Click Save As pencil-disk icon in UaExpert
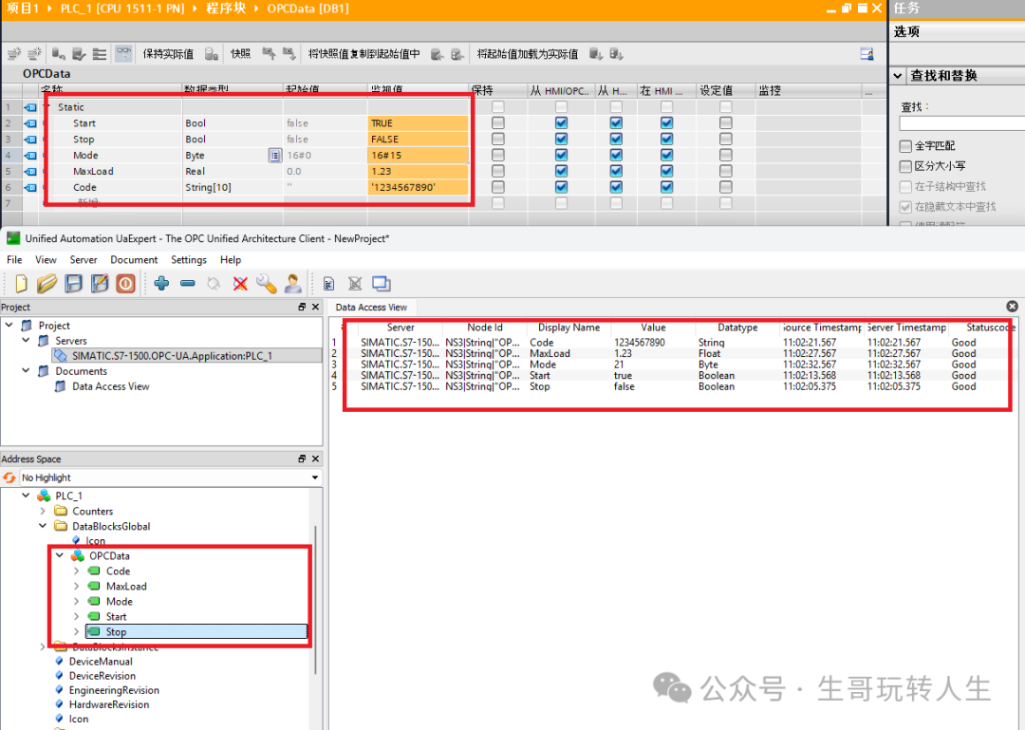Screen dimensions: 1025x730 (100, 283)
